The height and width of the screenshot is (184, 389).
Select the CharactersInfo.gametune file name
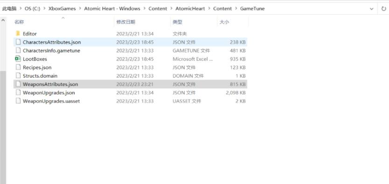point(51,50)
